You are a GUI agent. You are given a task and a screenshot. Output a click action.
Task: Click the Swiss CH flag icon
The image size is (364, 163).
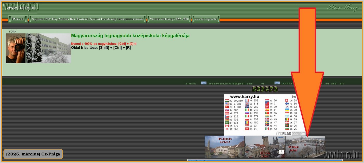pyautogui.click(x=287, y=100)
